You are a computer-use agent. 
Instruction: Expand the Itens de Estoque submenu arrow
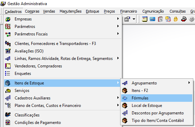118,83
